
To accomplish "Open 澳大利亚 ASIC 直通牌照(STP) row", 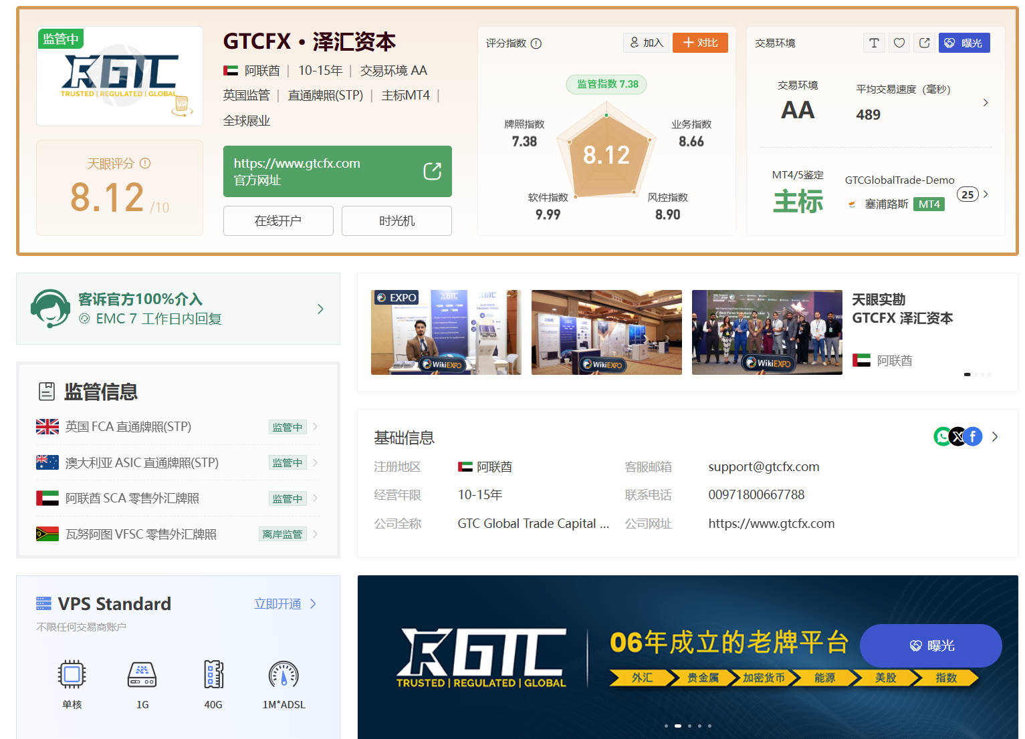I will click(178, 462).
